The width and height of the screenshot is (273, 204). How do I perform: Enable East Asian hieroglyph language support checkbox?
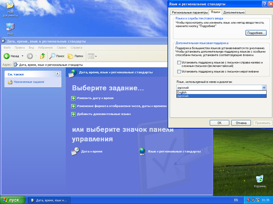click(x=179, y=71)
